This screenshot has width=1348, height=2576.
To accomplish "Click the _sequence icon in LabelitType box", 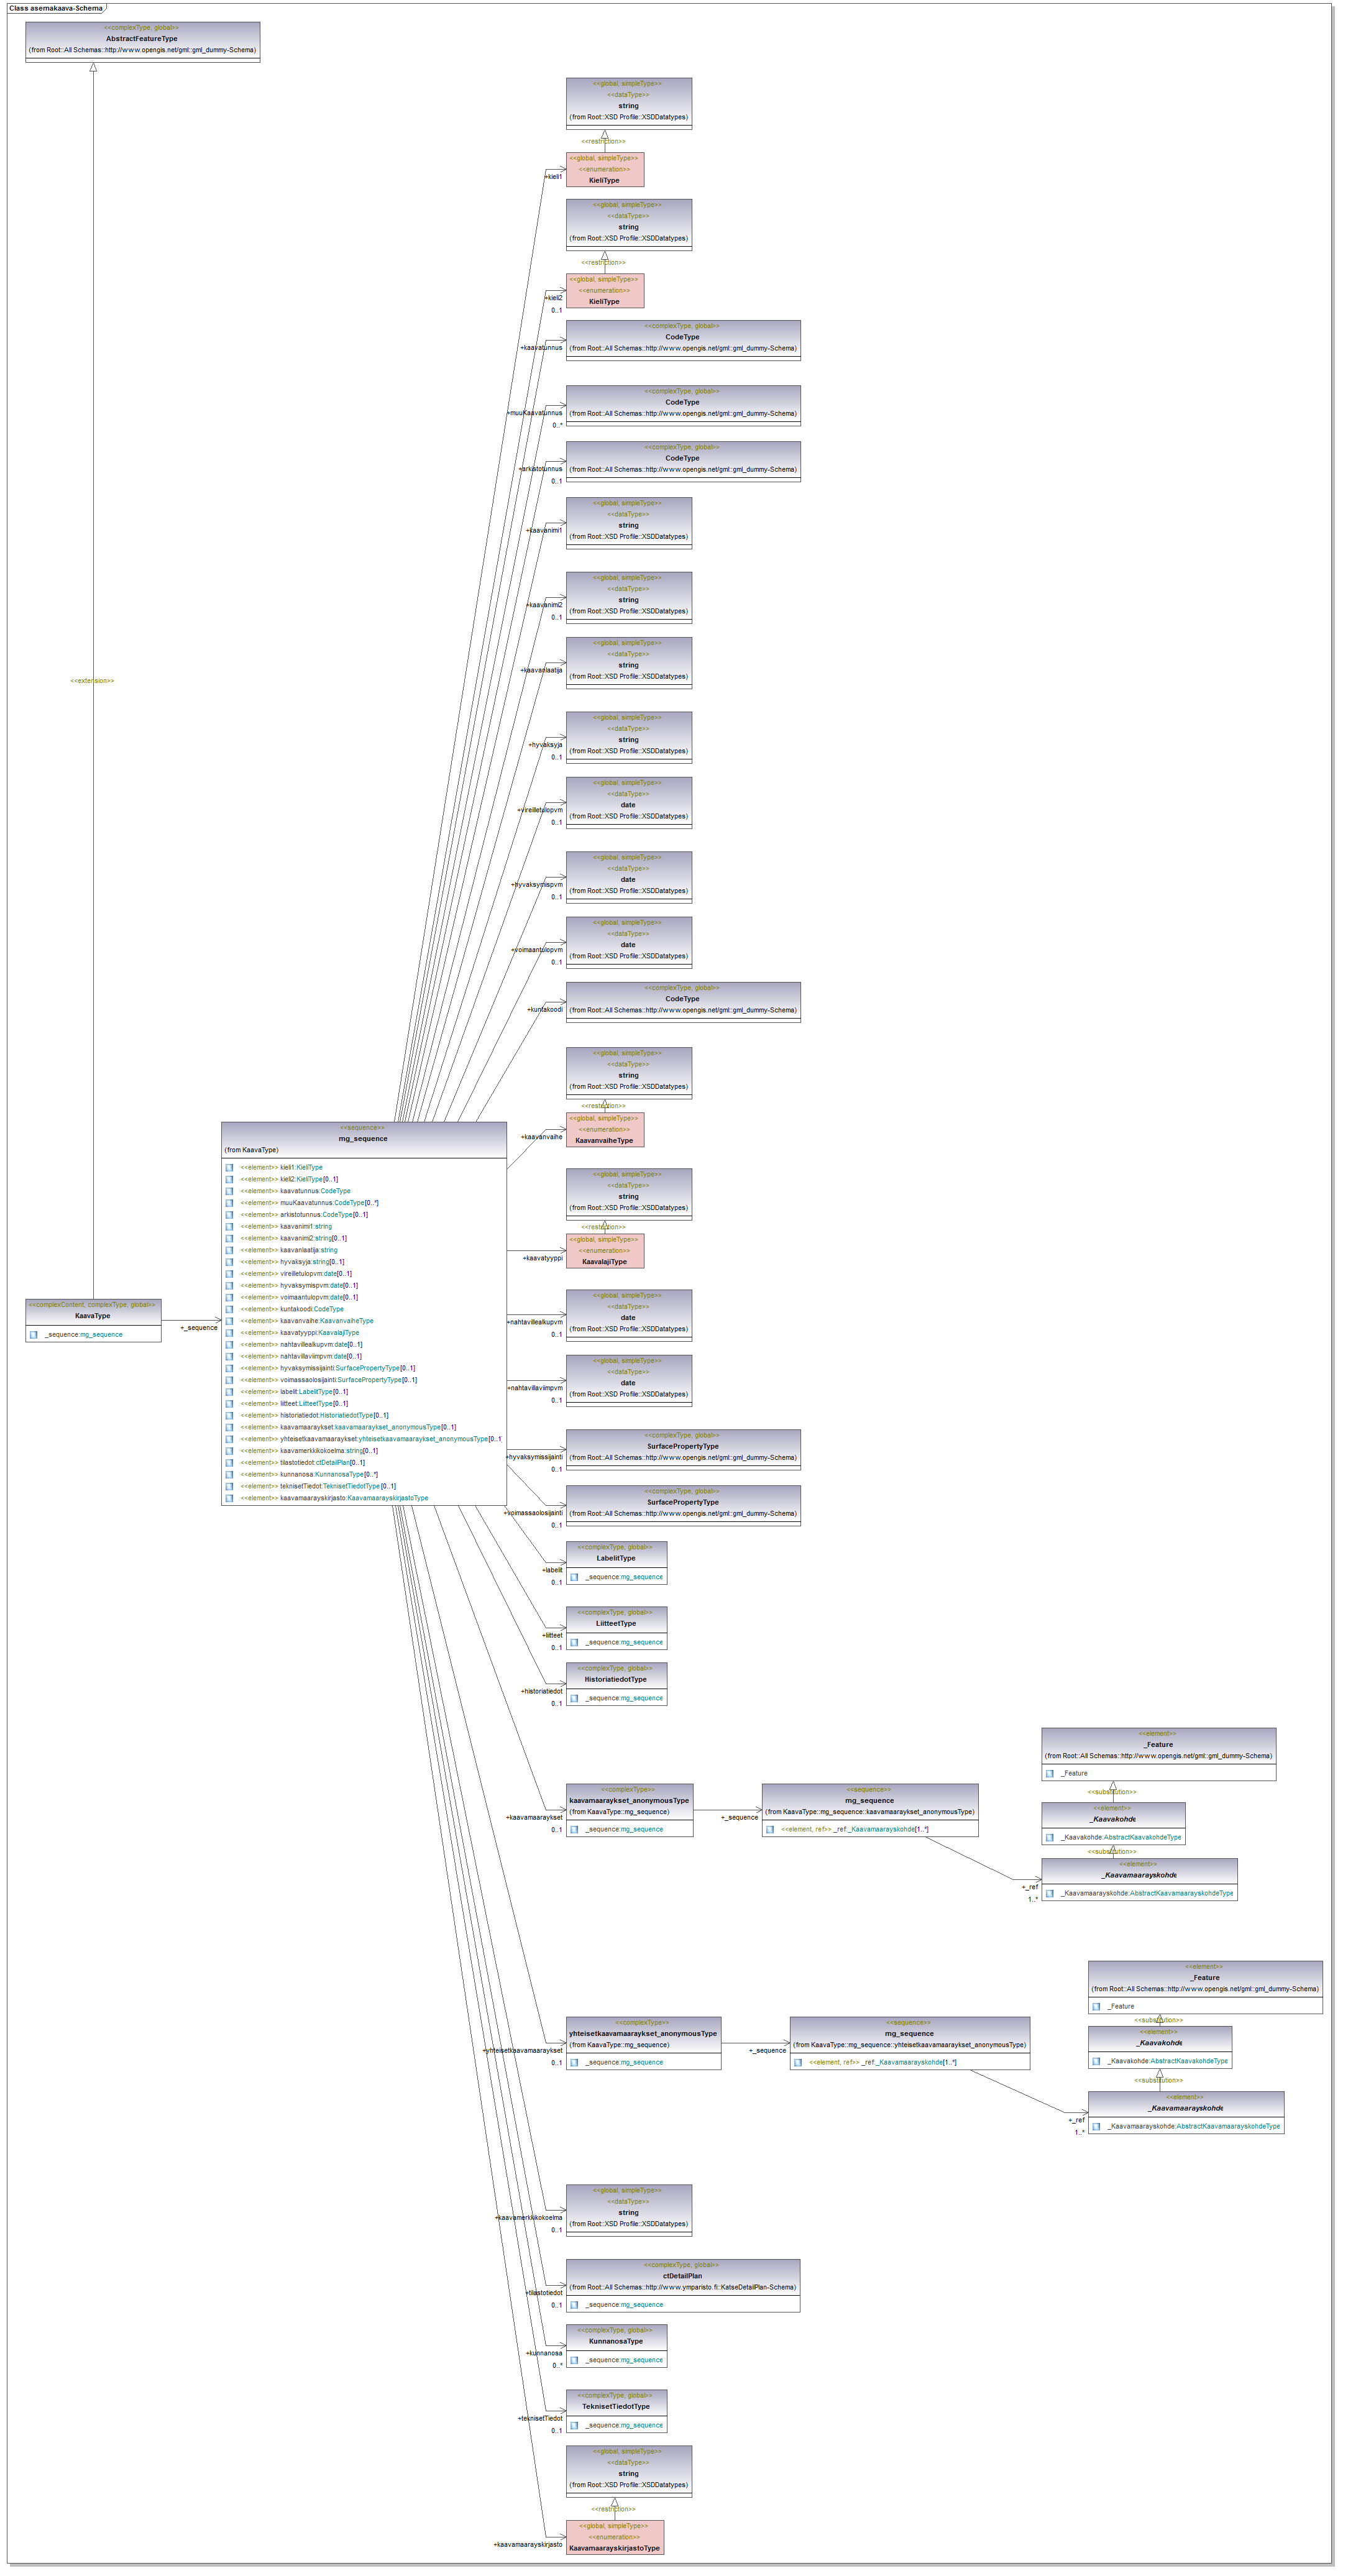I will pyautogui.click(x=574, y=1577).
